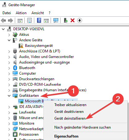This screenshot has width=129, height=140.
Task: Click the Prozessoren chip icon
Action: [15, 134]
